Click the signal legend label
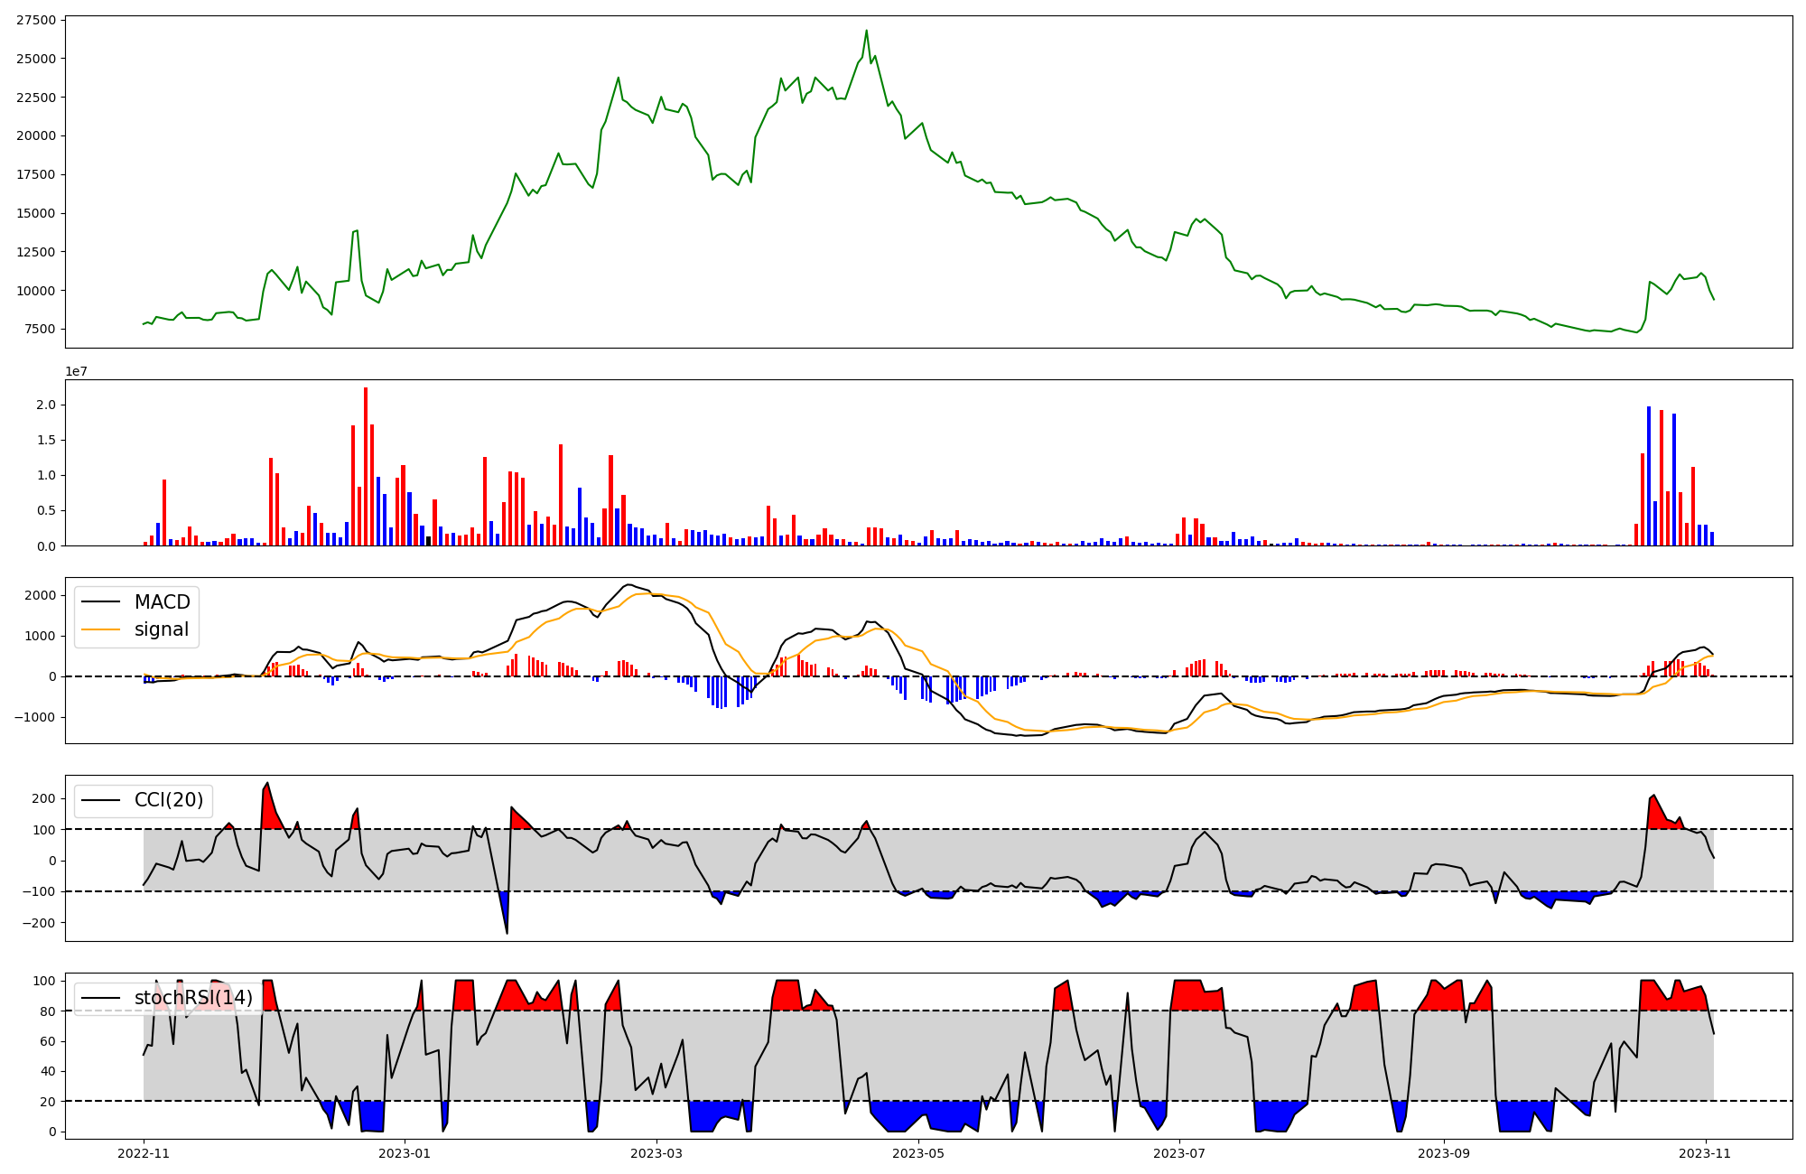The height and width of the screenshot is (1174, 1806). (x=161, y=629)
